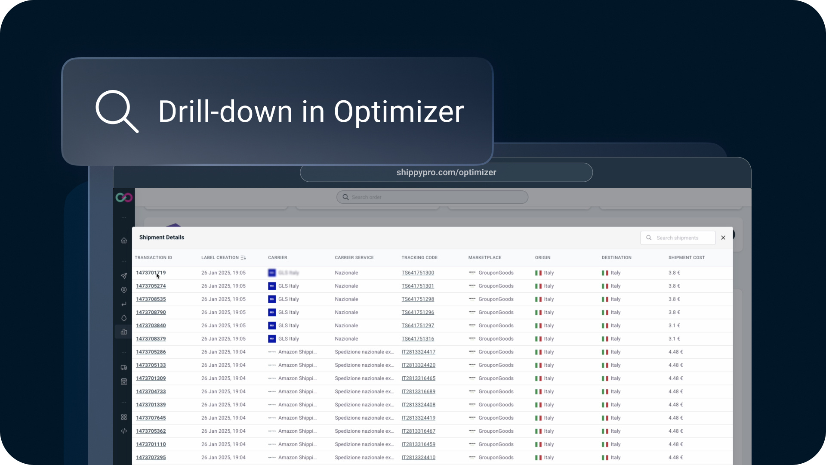This screenshot has width=826, height=465.
Task: Open transaction 1473708379
Action: (151, 339)
